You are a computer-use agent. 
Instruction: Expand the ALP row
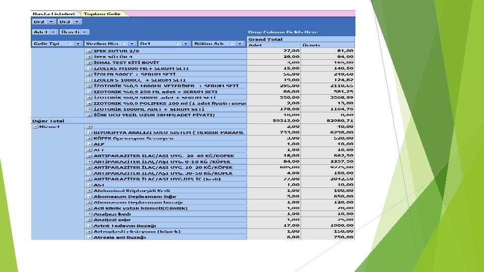pos(89,144)
